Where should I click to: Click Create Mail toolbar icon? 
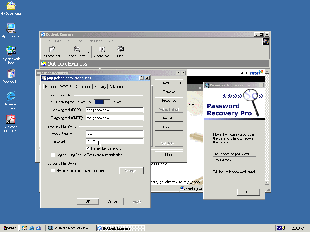coord(52,52)
